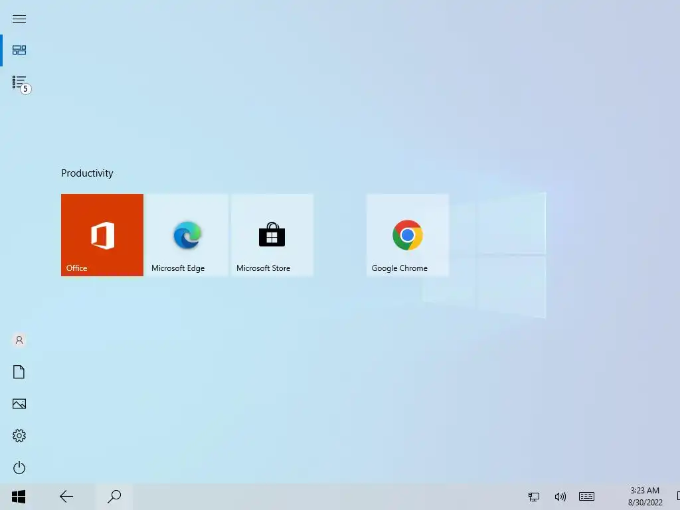
Task: Click the Productivity group heading
Action: click(x=87, y=173)
